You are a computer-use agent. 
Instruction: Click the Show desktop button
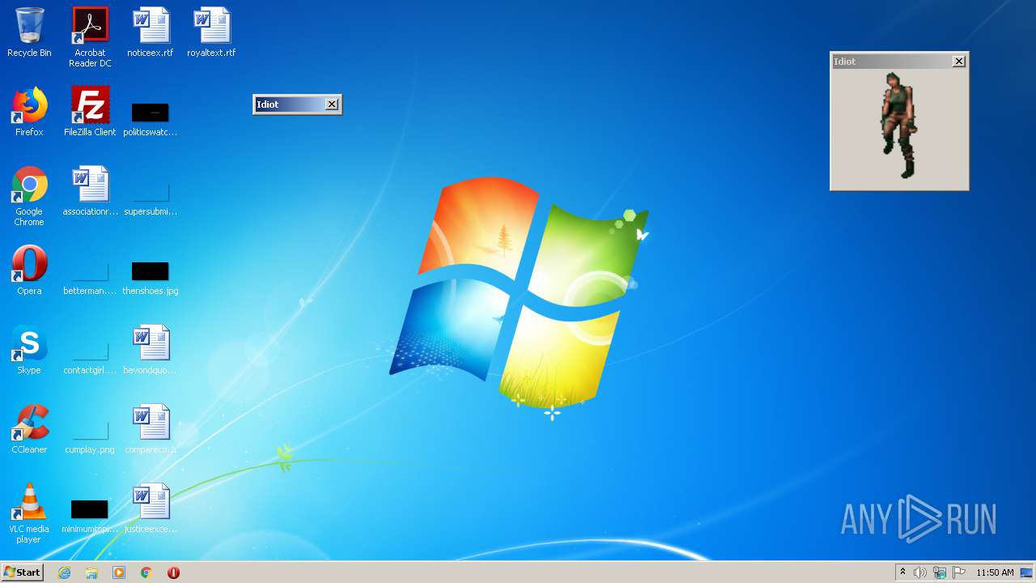[x=1026, y=572]
